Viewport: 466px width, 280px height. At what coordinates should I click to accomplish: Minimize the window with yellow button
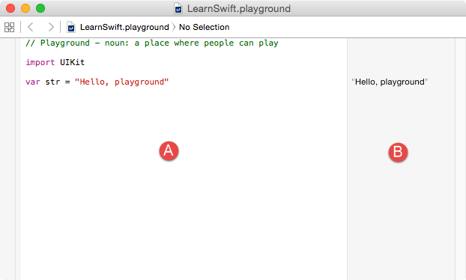tap(25, 8)
